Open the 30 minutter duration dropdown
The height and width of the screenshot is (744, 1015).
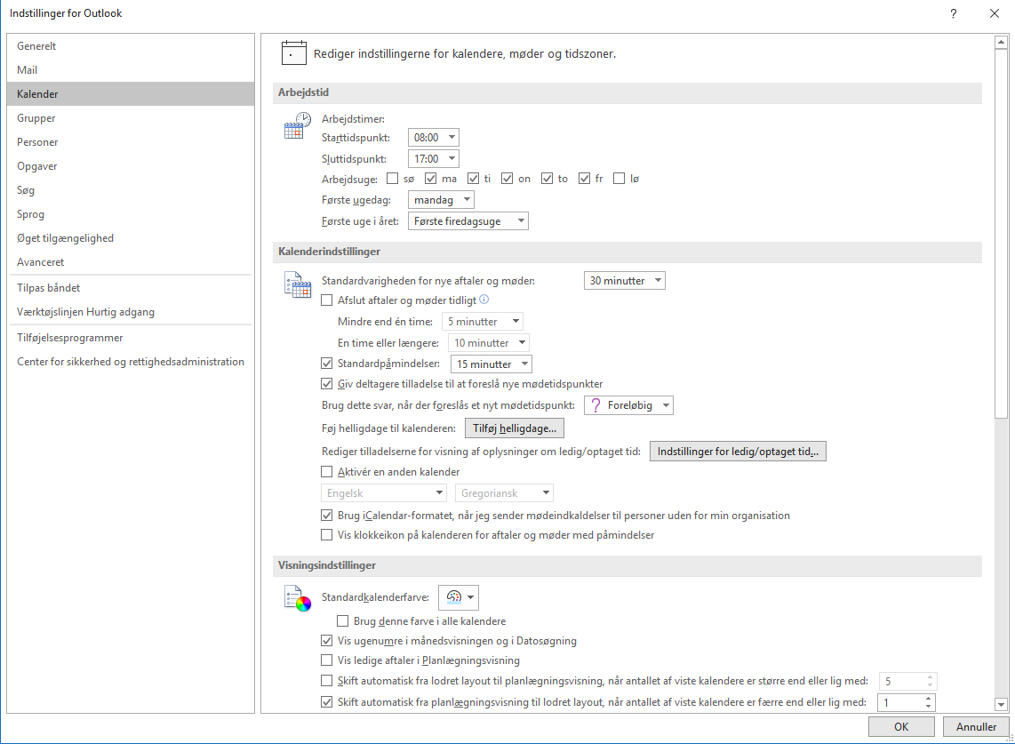tap(625, 280)
